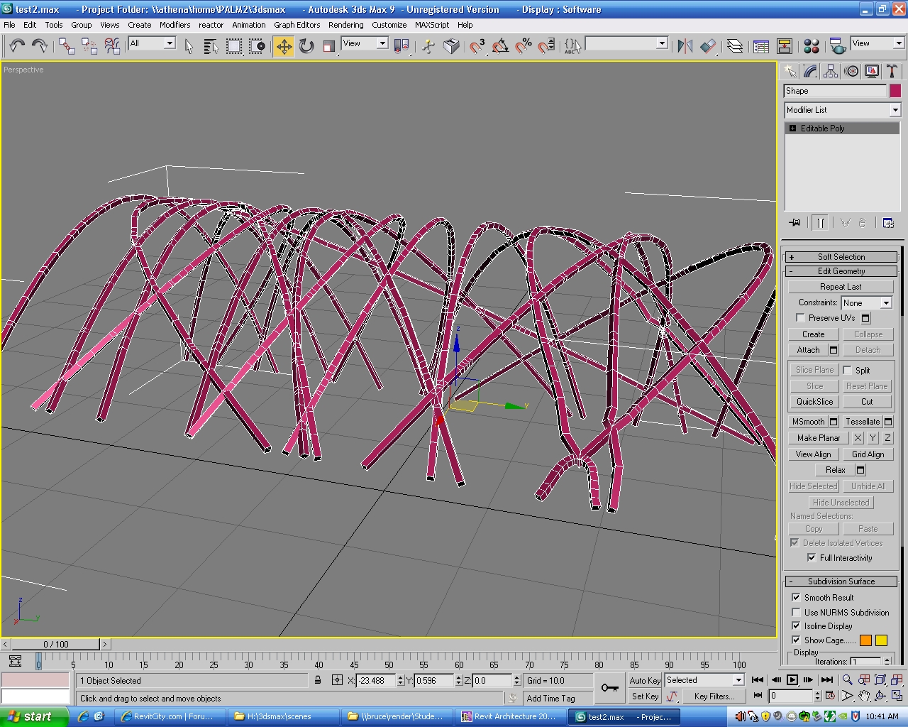Open the Hierarchy command panel tab

(x=831, y=71)
